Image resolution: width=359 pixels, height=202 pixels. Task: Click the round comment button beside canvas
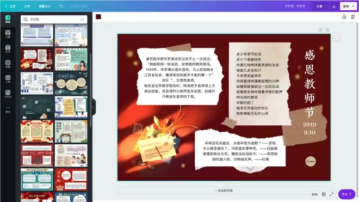tap(336, 37)
